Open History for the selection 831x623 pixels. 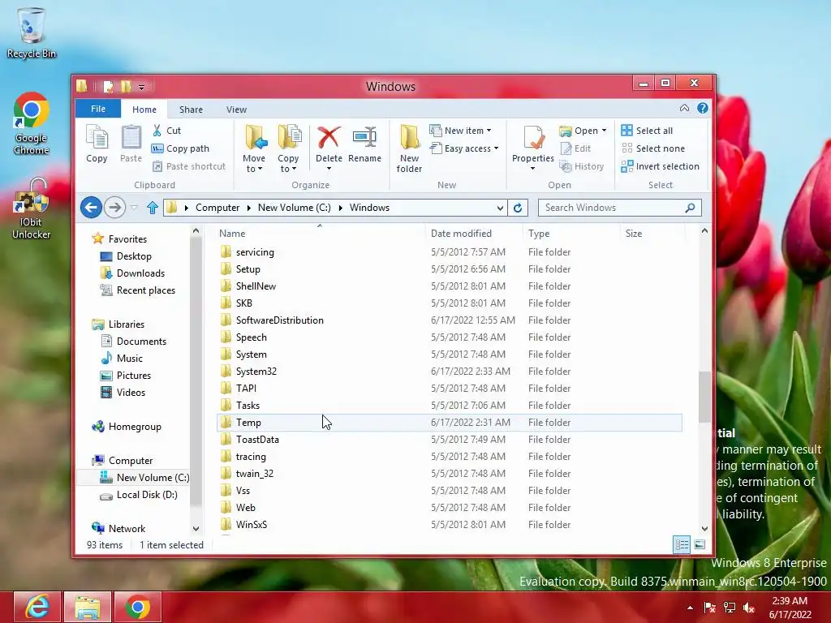coord(582,166)
